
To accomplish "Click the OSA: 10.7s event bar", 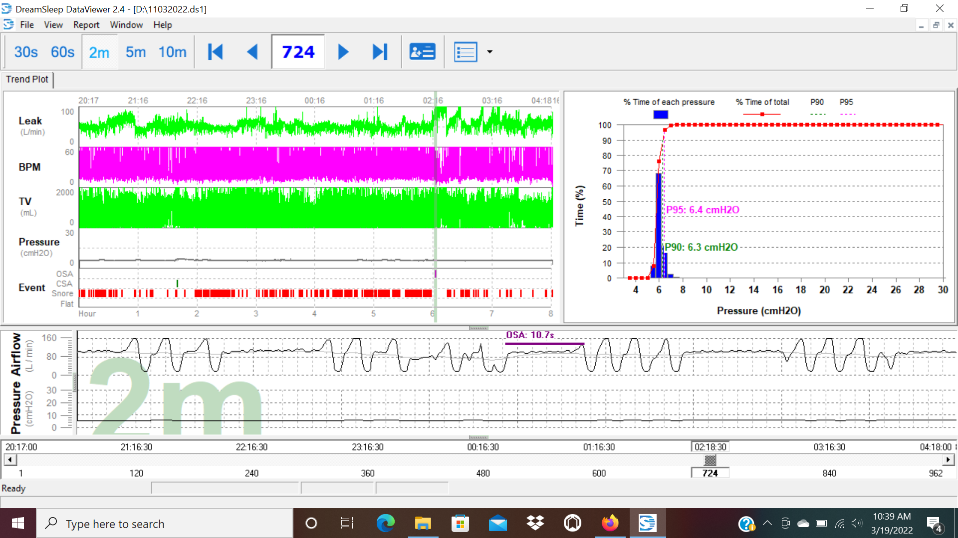I will click(x=544, y=343).
